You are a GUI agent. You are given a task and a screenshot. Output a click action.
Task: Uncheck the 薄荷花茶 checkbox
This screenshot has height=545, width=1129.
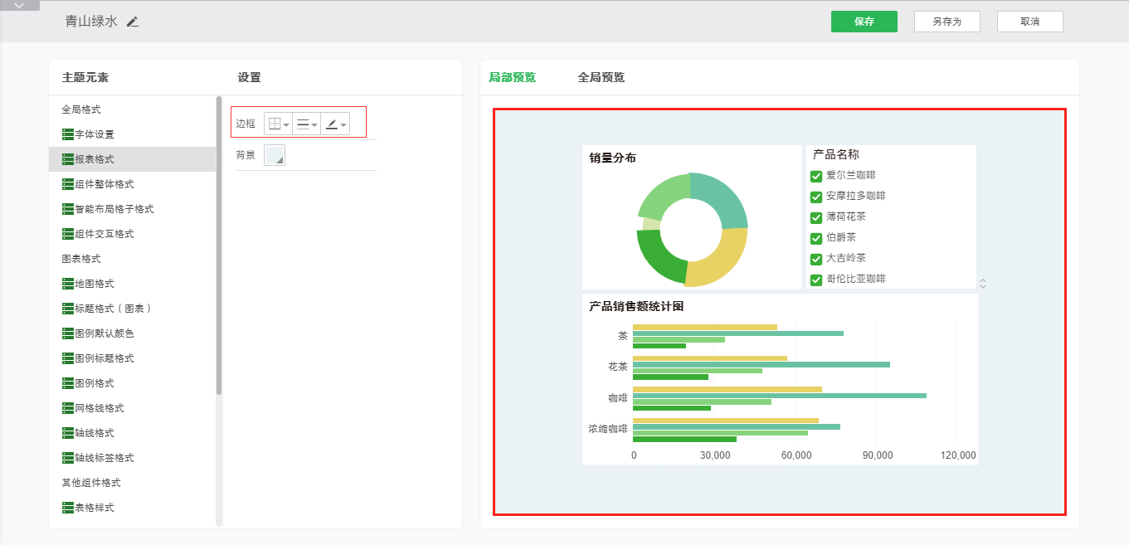[x=816, y=217]
